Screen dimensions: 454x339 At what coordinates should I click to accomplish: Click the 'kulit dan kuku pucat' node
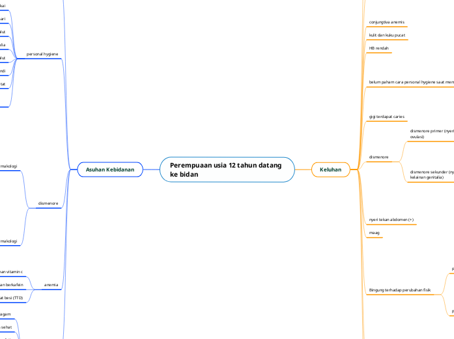tap(388, 35)
